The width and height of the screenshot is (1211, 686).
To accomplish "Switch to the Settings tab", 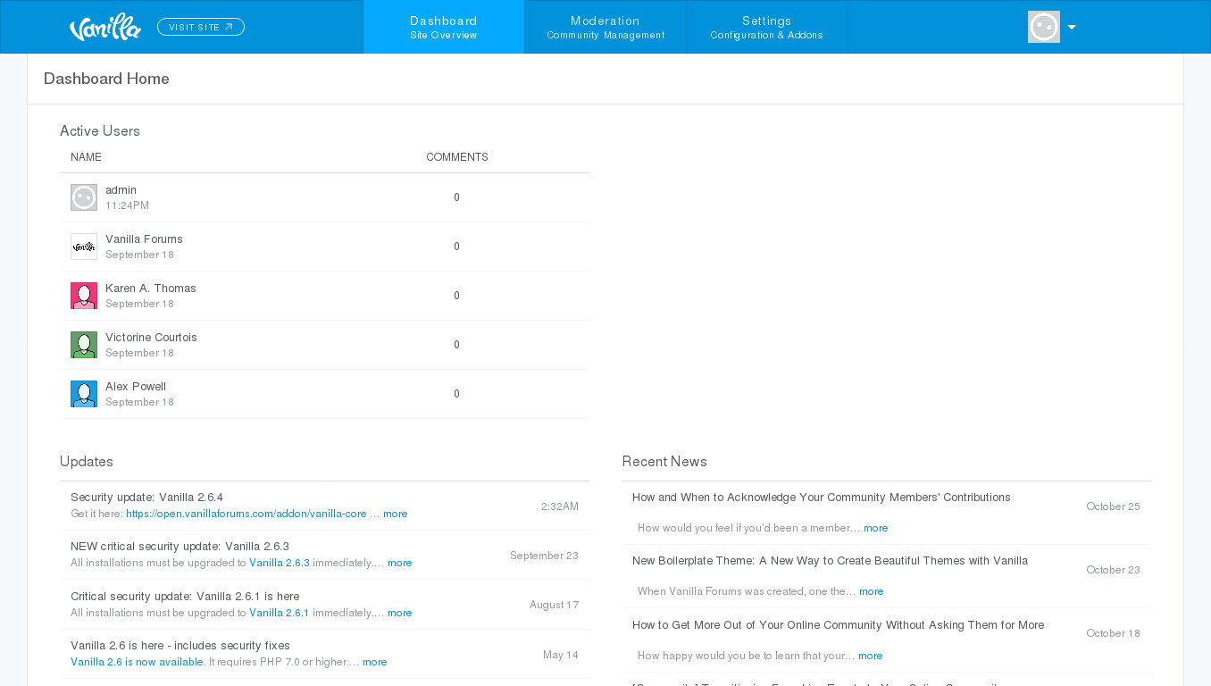I will click(x=766, y=27).
